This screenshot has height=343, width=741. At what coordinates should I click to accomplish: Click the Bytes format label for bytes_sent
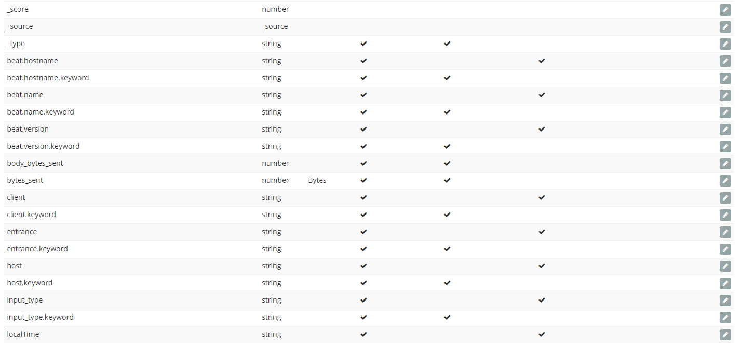[317, 180]
